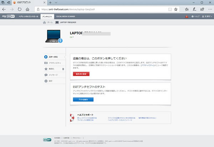
Task: Add page to favorites with the star icon
Action: click(176, 9)
